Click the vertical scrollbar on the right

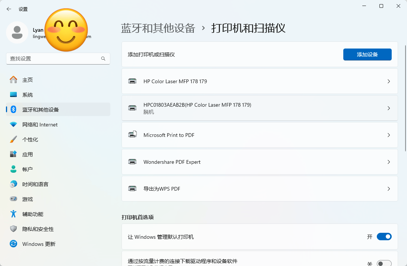click(405, 97)
